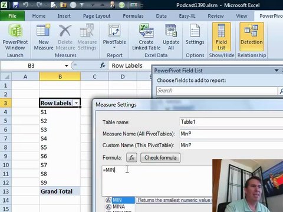Click the Search field in Field List
The height and width of the screenshot is (212, 283).
[217, 91]
